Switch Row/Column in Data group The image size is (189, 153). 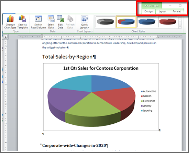[x=38, y=22]
